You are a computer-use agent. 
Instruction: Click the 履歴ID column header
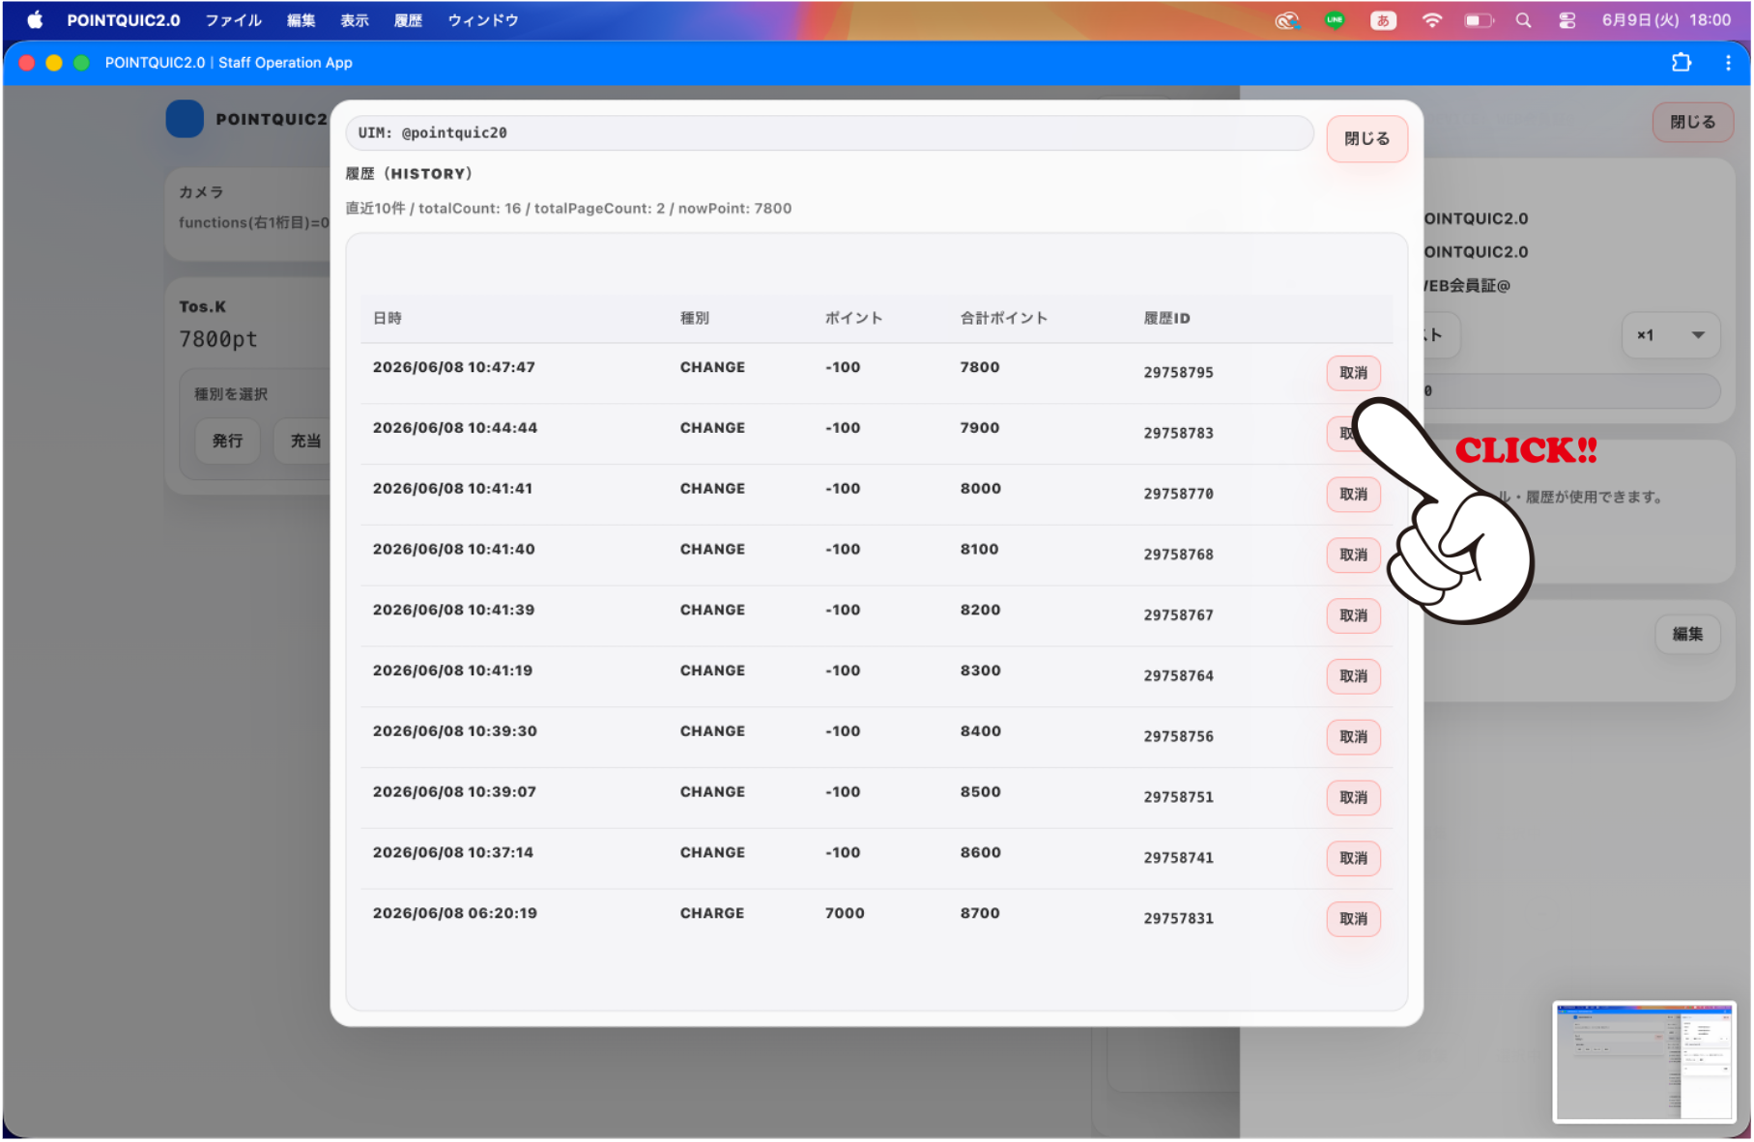(x=1167, y=318)
